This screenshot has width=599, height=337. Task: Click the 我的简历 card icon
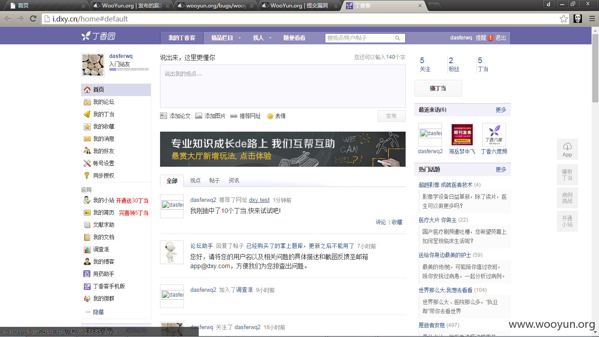pyautogui.click(x=87, y=212)
